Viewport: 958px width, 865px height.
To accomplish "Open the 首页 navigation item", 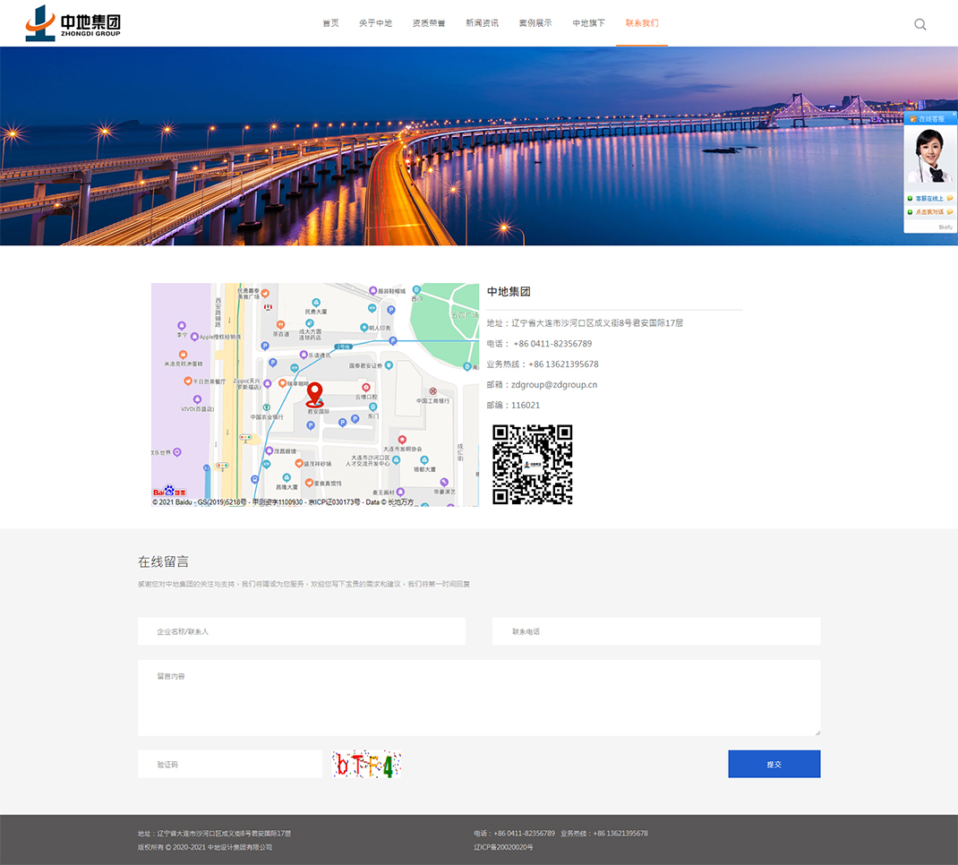I will point(329,22).
